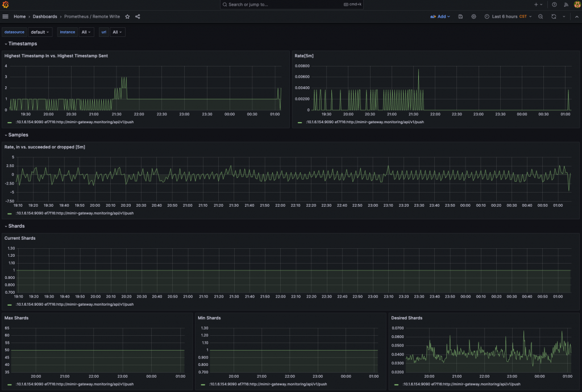The image size is (582, 392).
Task: Click legend color swatch in Desired Shards panel
Action: pos(396,385)
